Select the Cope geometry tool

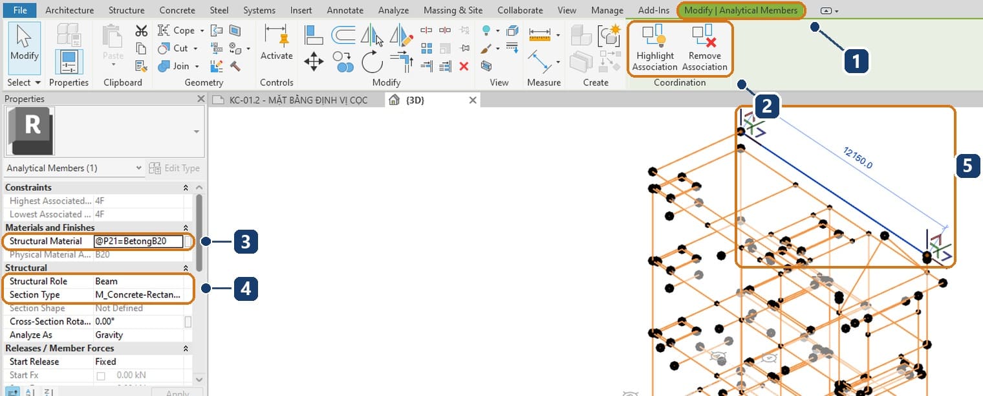tap(175, 30)
